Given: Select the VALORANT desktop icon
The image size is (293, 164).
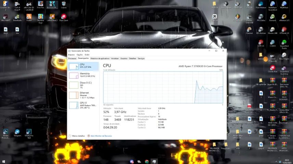Looking at the screenshot, I should [x=5, y=18].
